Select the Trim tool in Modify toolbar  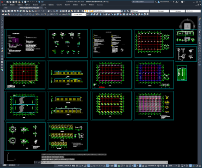pos(200,43)
